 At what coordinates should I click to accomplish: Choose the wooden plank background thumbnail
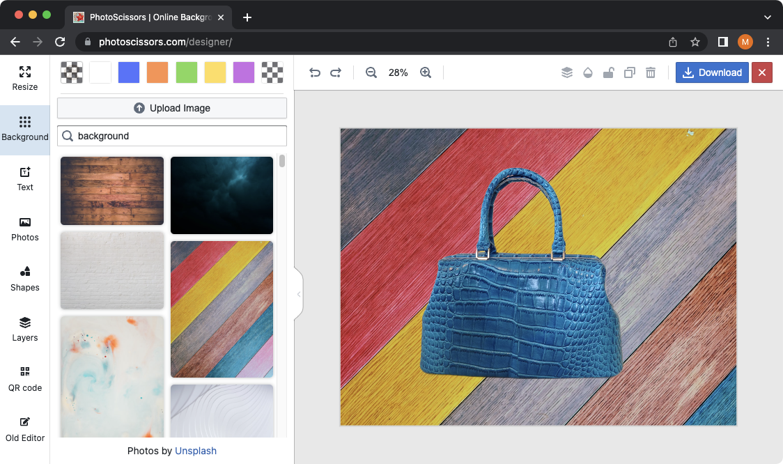111,191
